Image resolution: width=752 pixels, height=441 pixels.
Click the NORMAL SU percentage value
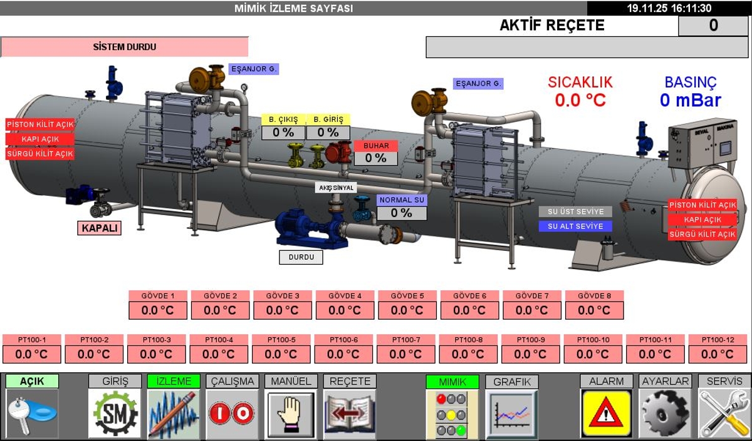[402, 213]
